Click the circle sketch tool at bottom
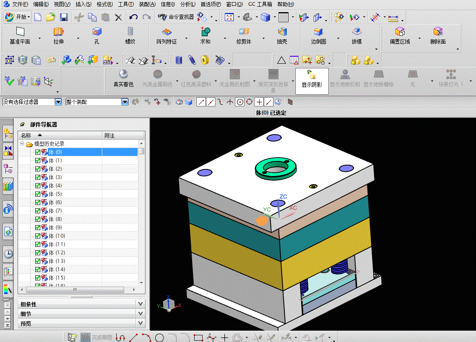Viewport: 476px width, 342px height. tap(159, 337)
